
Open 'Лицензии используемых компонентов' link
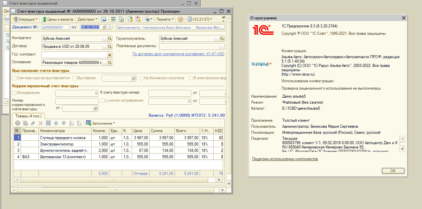coord(285,159)
